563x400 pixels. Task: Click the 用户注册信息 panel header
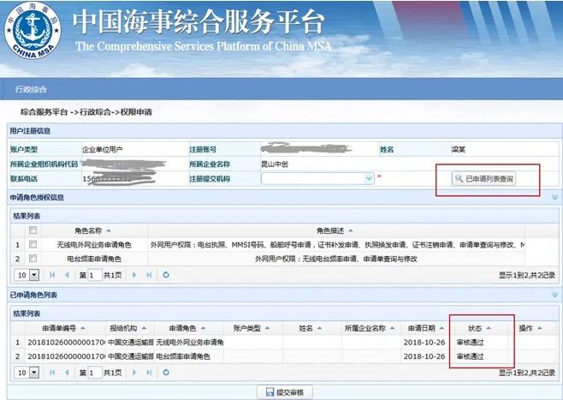point(284,131)
